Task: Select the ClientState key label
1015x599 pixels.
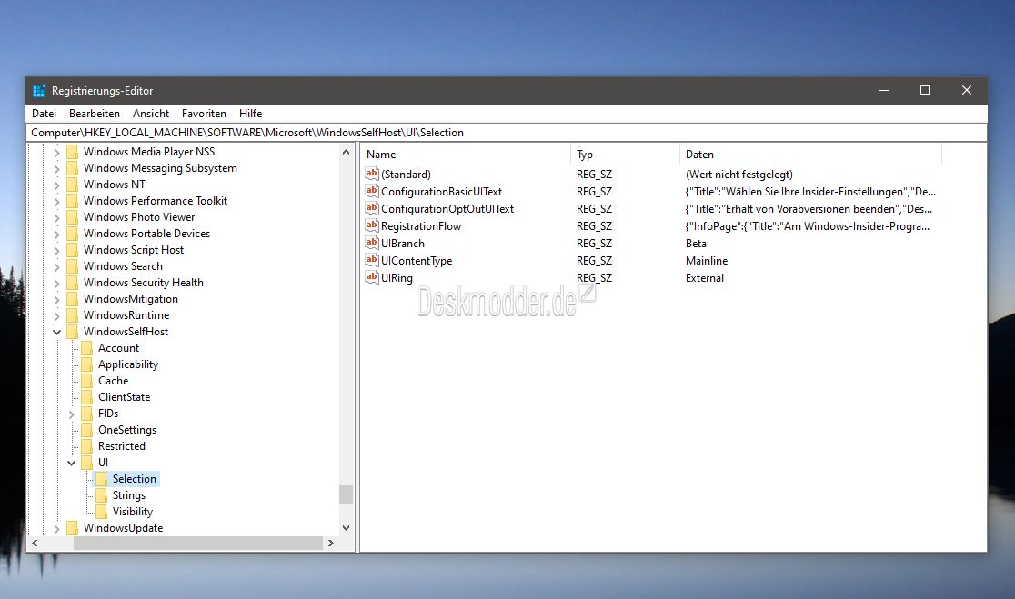Action: coord(125,397)
